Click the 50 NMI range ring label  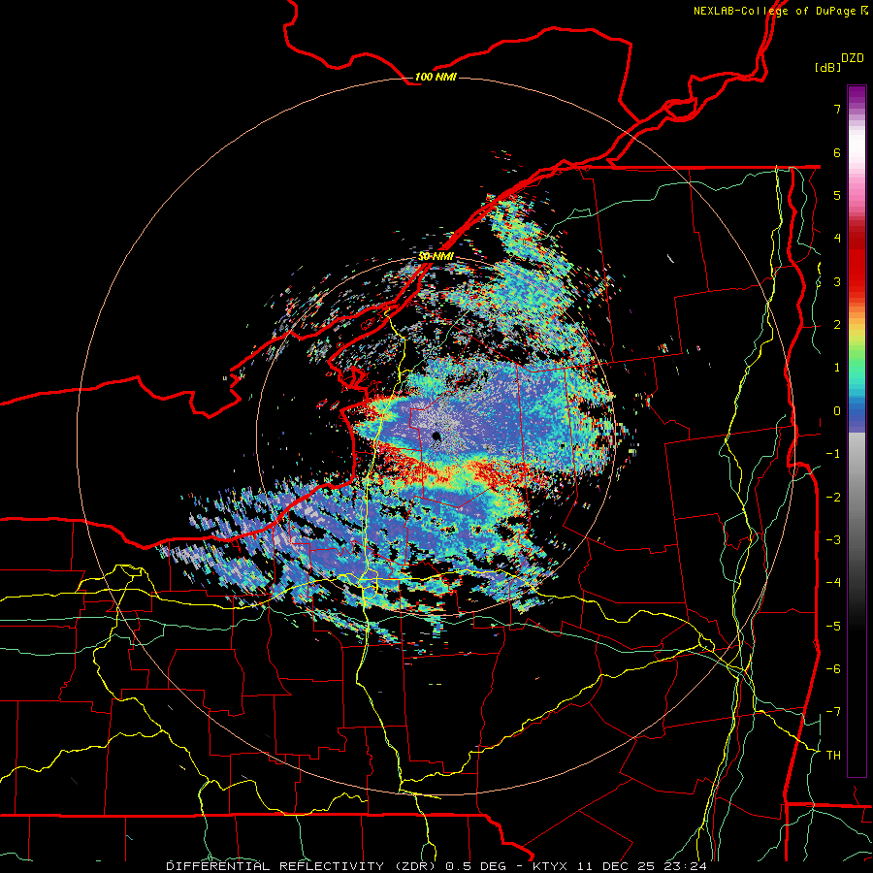[436, 256]
